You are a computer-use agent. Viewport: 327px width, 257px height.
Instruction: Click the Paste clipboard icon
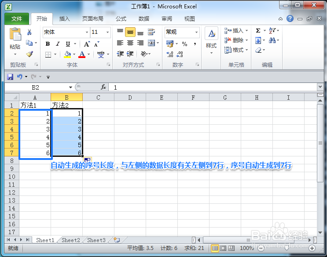click(15, 34)
